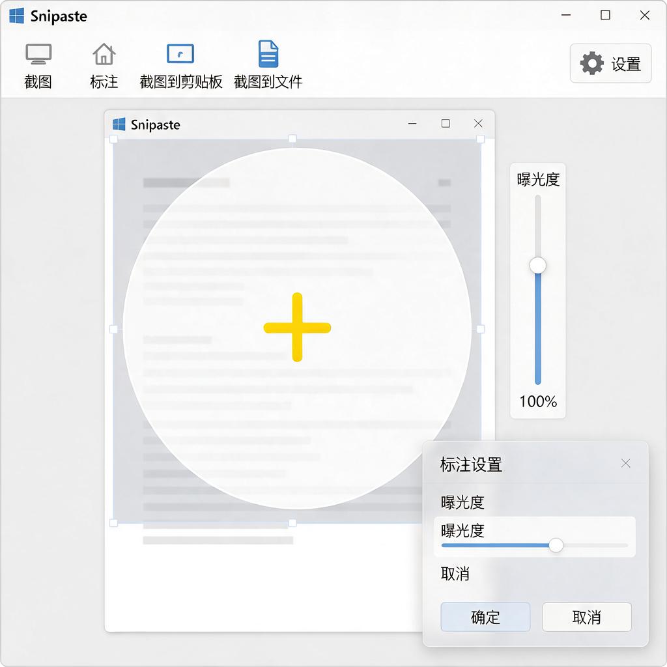This screenshot has height=667, width=667.
Task: Click the Snipaste title text of the inner window
Action: click(x=155, y=124)
